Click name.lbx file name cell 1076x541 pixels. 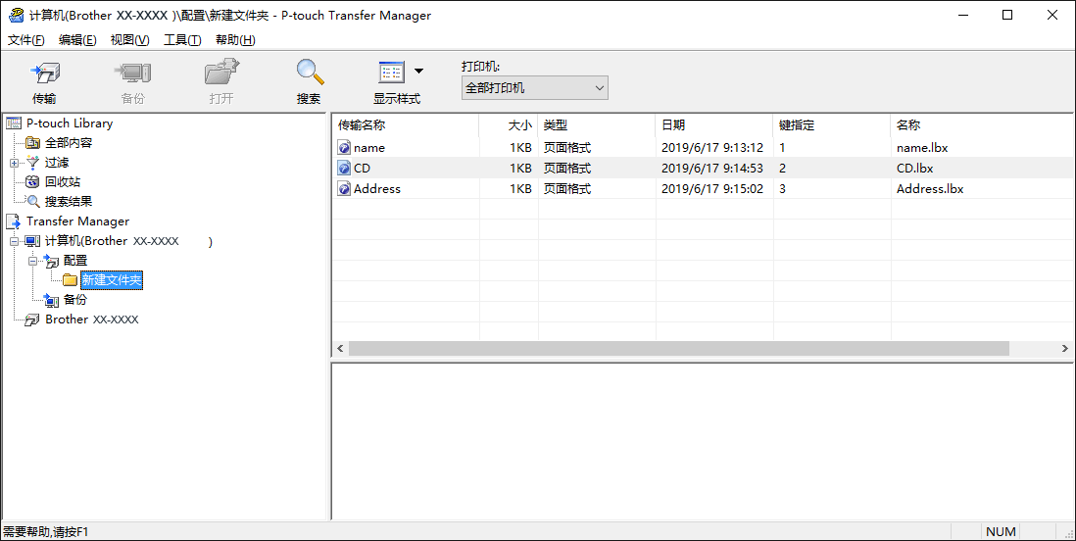tap(921, 148)
